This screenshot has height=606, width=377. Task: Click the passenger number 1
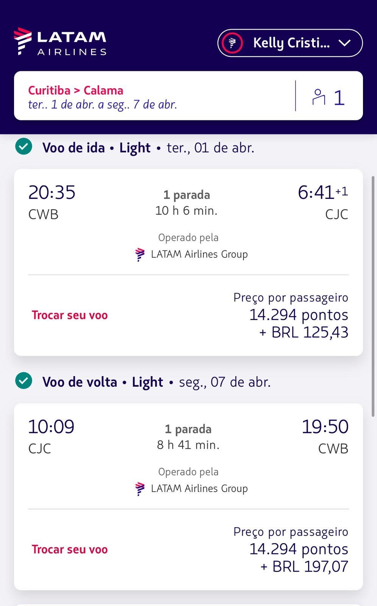click(339, 98)
